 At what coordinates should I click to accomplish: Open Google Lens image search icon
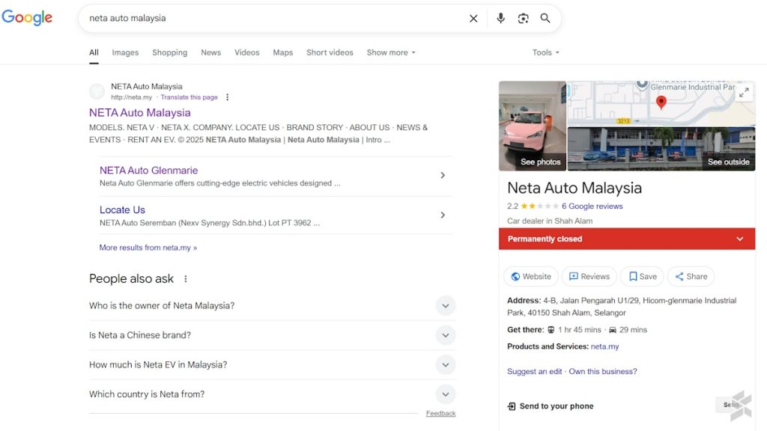click(x=523, y=19)
